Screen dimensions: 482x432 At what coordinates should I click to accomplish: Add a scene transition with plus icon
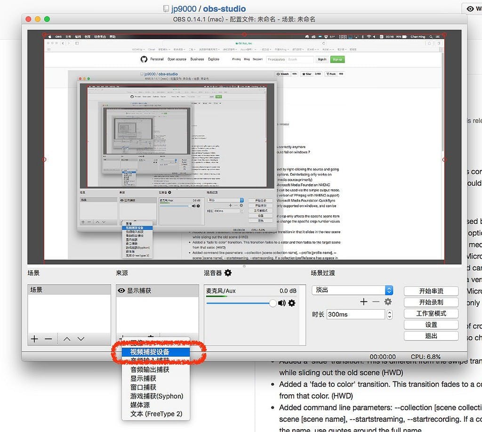pos(363,302)
